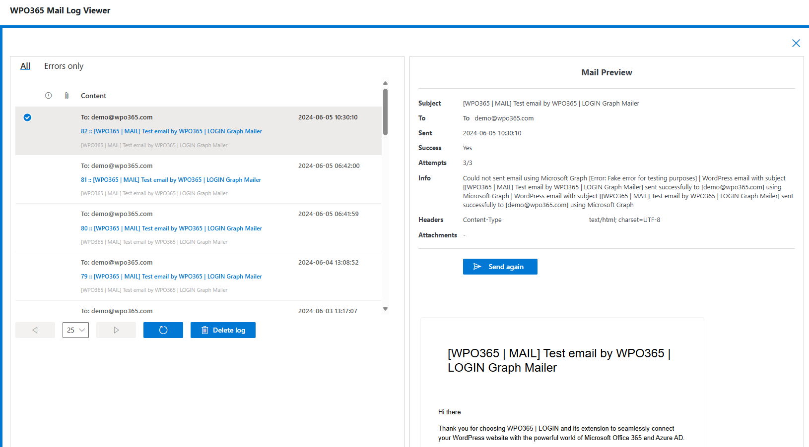Click the info circle column header icon
The height and width of the screenshot is (447, 809).
48,96
